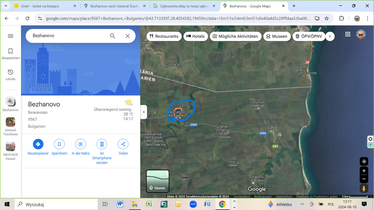The height and width of the screenshot is (210, 374).
Task: Open Letzte recent history
Action: [11, 75]
